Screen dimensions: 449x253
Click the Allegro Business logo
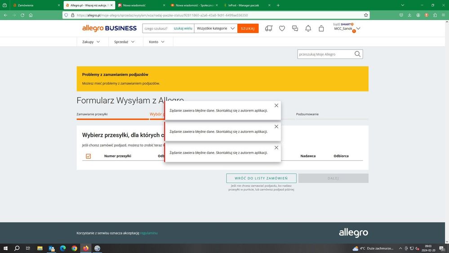109,28
